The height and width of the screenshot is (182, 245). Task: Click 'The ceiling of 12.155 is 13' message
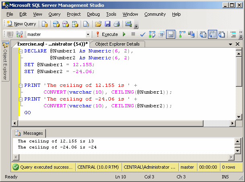coord(56,141)
